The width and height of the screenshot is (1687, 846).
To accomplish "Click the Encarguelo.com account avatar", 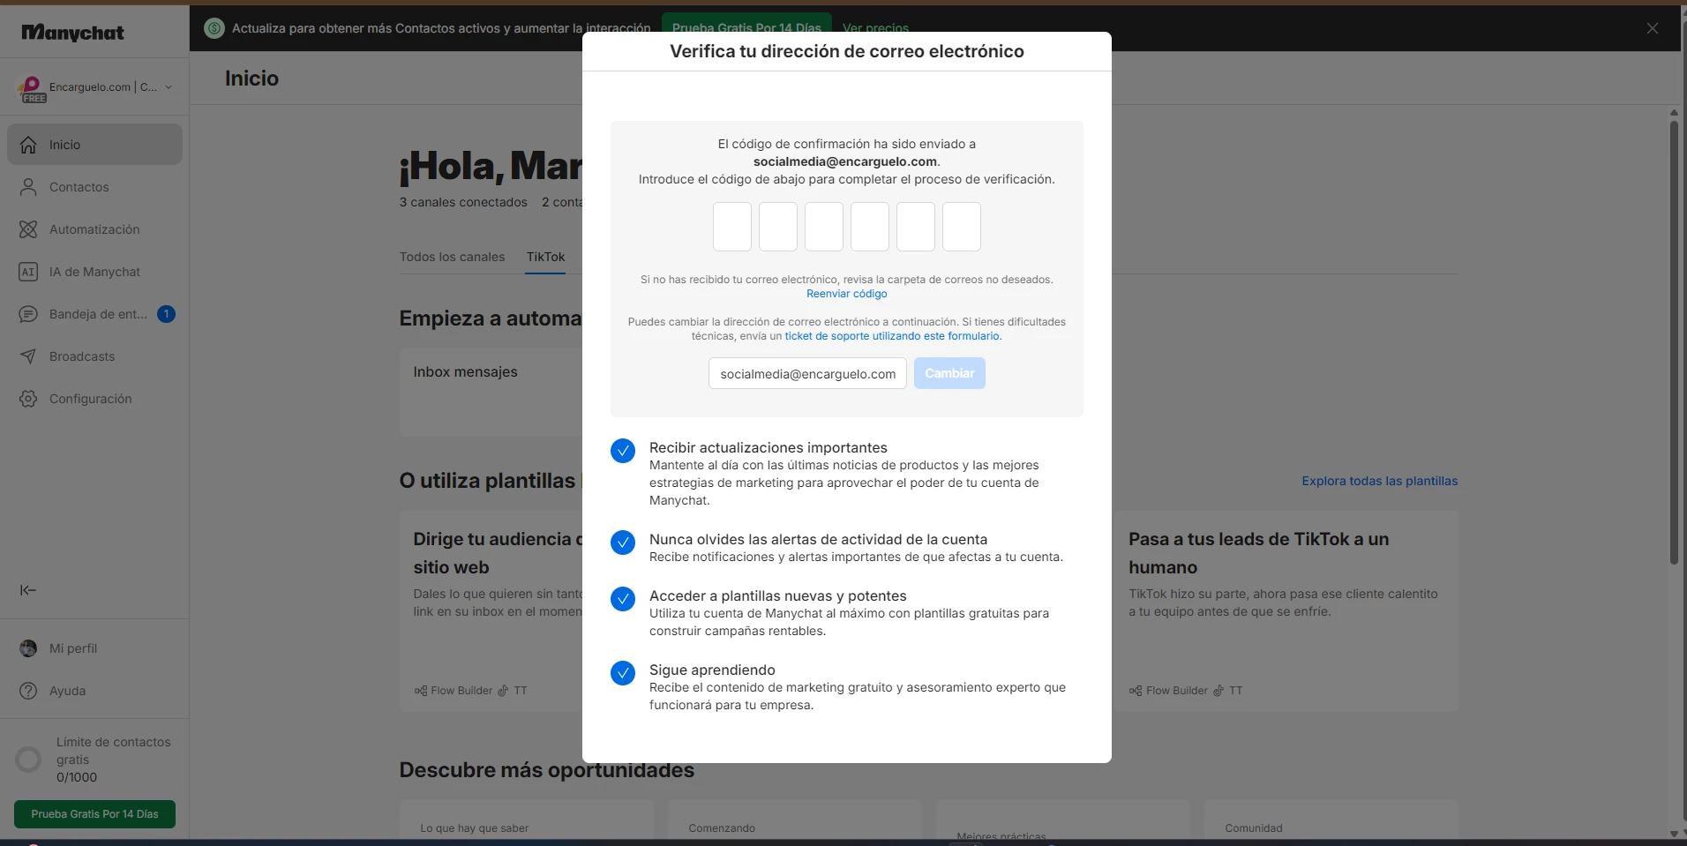I will pyautogui.click(x=31, y=88).
